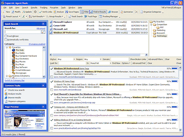
Task: Open the Tracking Manager
Action: 108,16
